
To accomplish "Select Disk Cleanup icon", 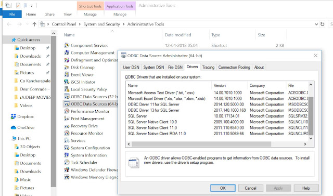I will (67, 67).
